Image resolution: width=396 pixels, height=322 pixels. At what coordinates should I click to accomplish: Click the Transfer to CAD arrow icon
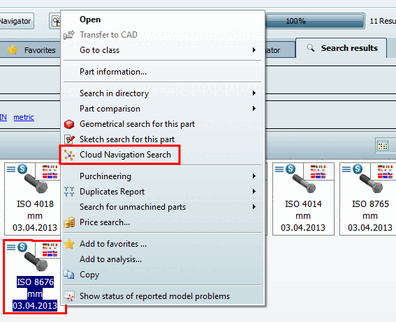click(x=69, y=35)
